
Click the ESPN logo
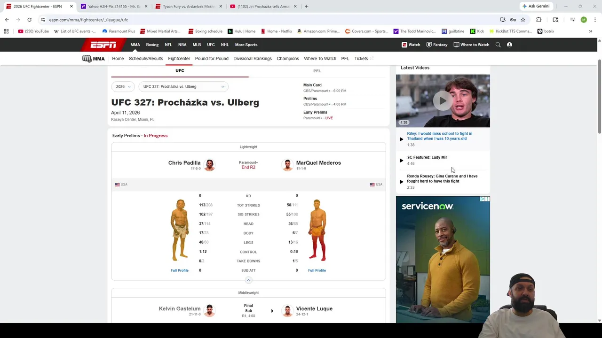[103, 45]
